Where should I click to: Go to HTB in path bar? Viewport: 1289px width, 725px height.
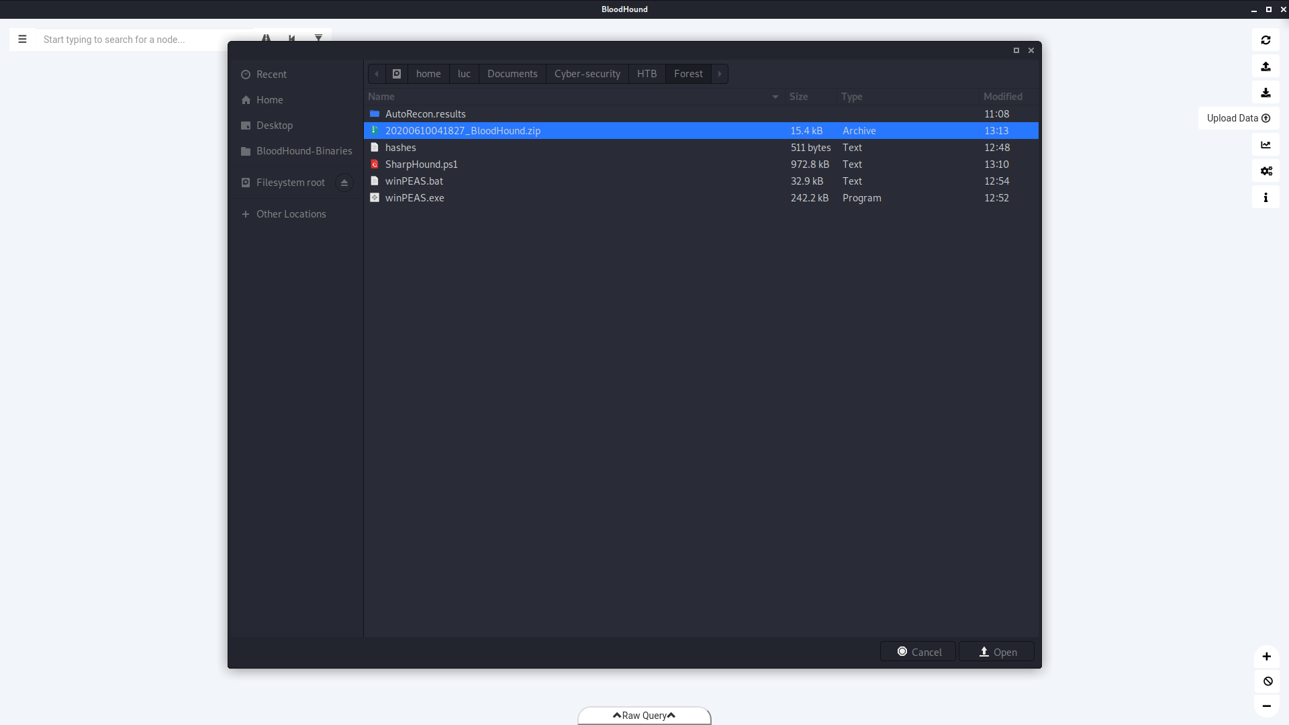point(647,74)
